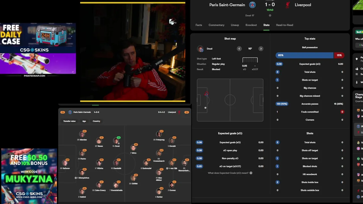Toggle the Country filter chip

pyautogui.click(x=96, y=121)
